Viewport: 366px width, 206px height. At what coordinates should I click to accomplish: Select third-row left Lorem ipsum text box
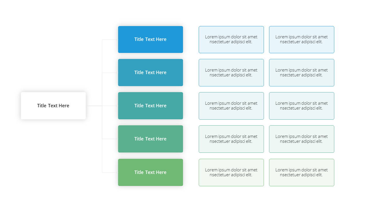(231, 106)
